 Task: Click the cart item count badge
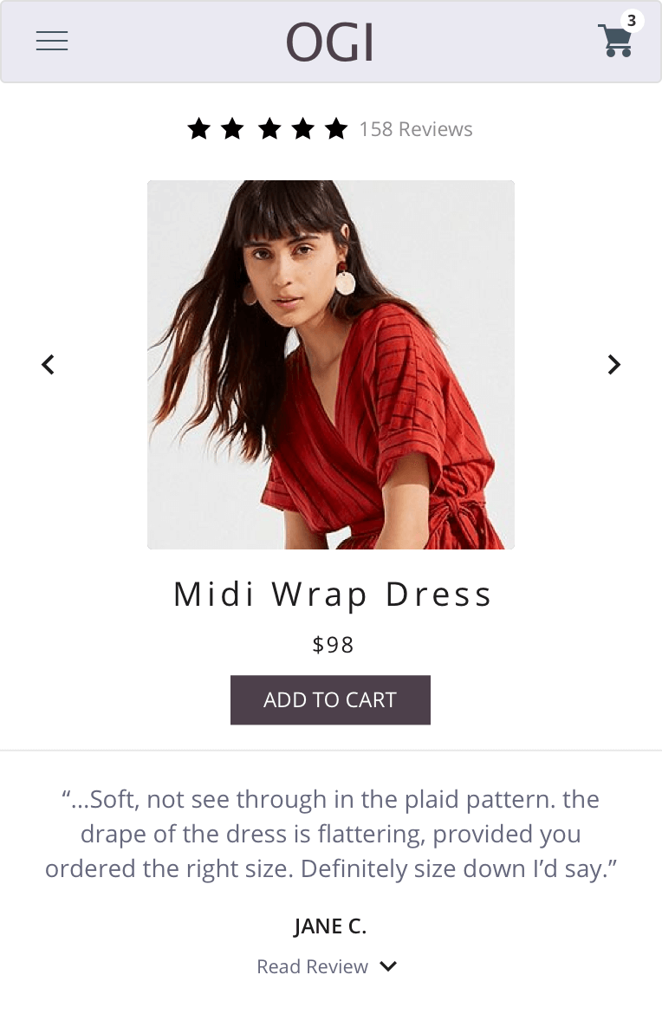click(x=632, y=21)
